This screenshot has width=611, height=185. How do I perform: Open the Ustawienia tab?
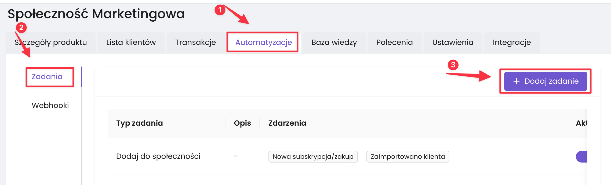pyautogui.click(x=453, y=42)
